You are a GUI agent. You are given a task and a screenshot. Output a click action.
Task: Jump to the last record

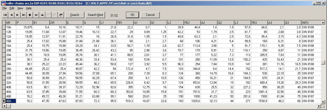click(24, 15)
